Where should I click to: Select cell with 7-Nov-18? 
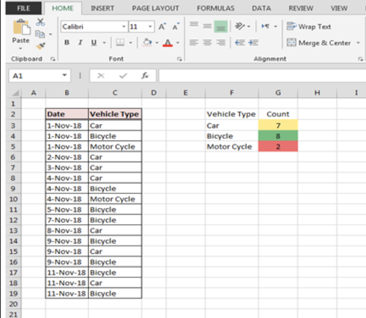(67, 220)
